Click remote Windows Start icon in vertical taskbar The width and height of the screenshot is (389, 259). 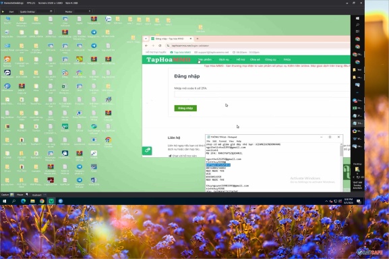tap(357, 18)
